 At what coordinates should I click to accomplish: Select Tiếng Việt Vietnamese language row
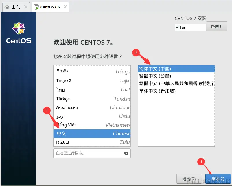tap(92, 125)
